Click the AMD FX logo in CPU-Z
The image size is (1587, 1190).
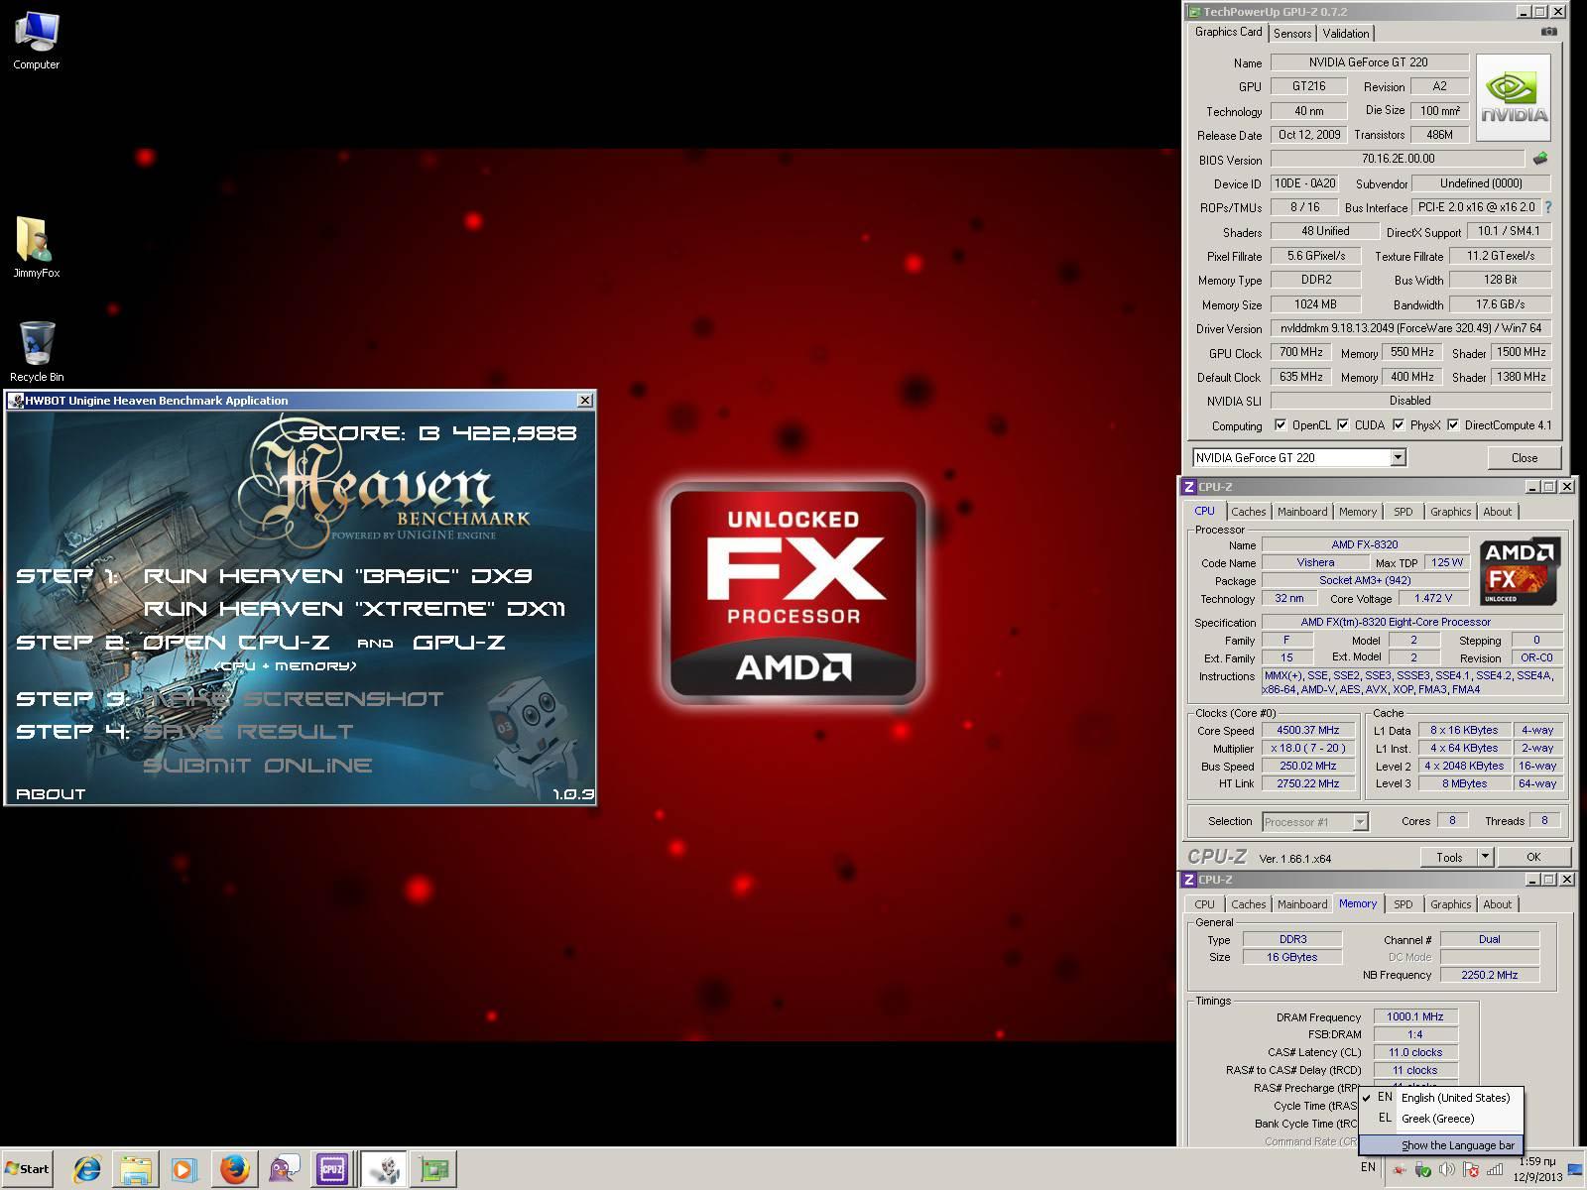1520,572
